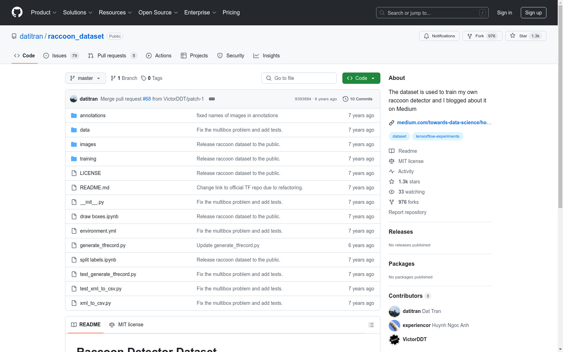
Task: Open the master branch selector dropdown
Action: (86, 78)
